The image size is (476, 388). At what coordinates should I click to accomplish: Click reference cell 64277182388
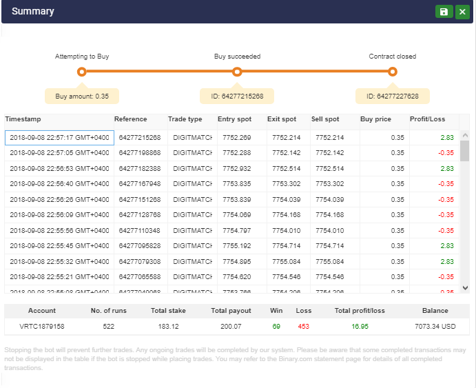click(x=141, y=169)
